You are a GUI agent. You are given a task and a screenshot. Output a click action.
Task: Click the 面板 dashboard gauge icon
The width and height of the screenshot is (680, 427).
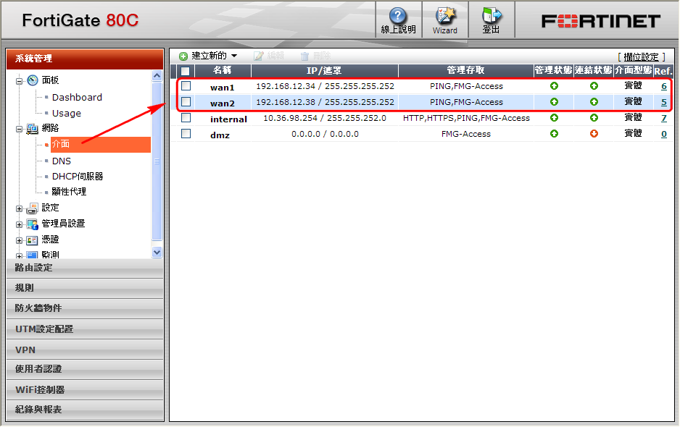pyautogui.click(x=33, y=80)
